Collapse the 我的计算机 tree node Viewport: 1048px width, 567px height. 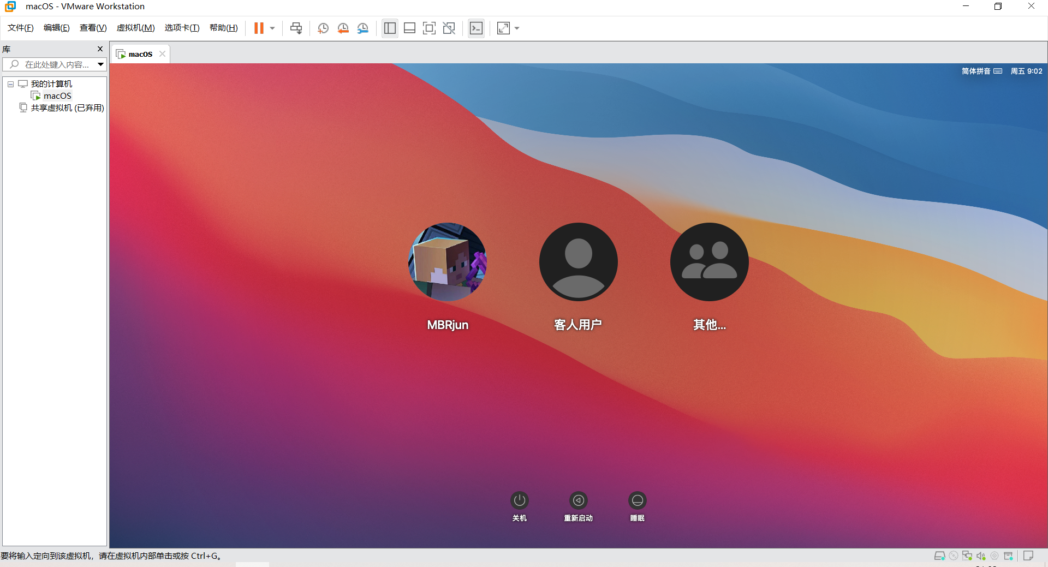coord(10,84)
